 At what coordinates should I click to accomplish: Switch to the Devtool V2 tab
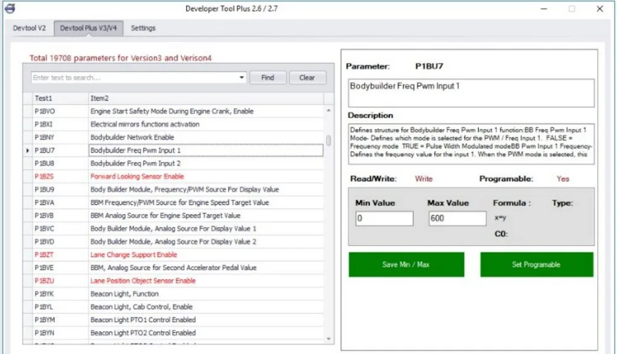pos(29,28)
